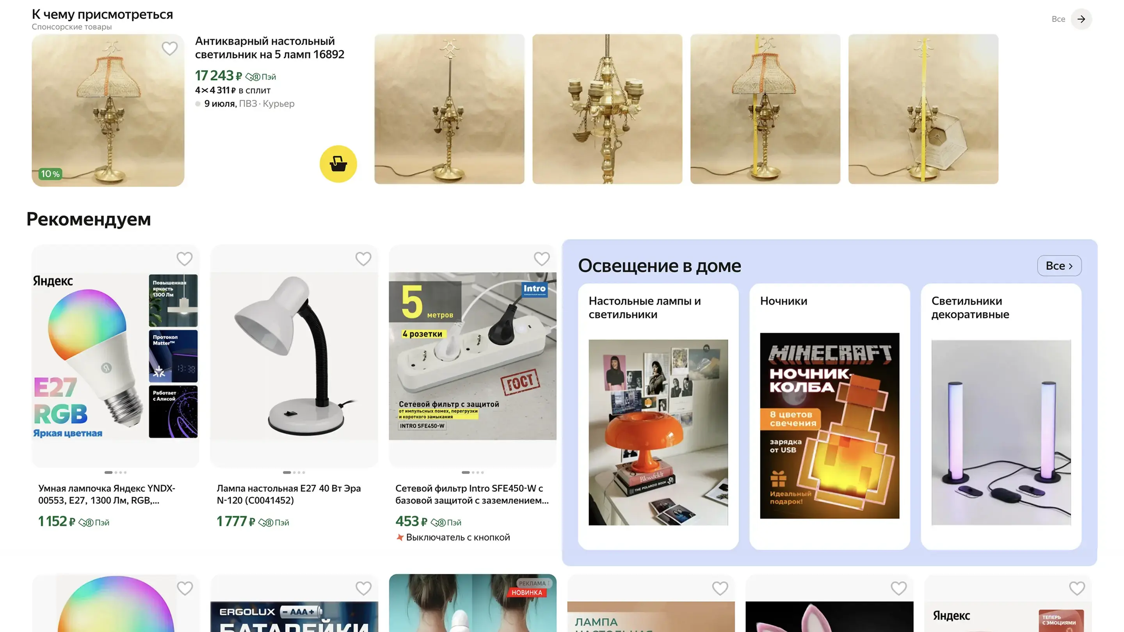This screenshot has width=1124, height=632.
Task: Click heart on pink bunny ears product card
Action: (x=898, y=588)
